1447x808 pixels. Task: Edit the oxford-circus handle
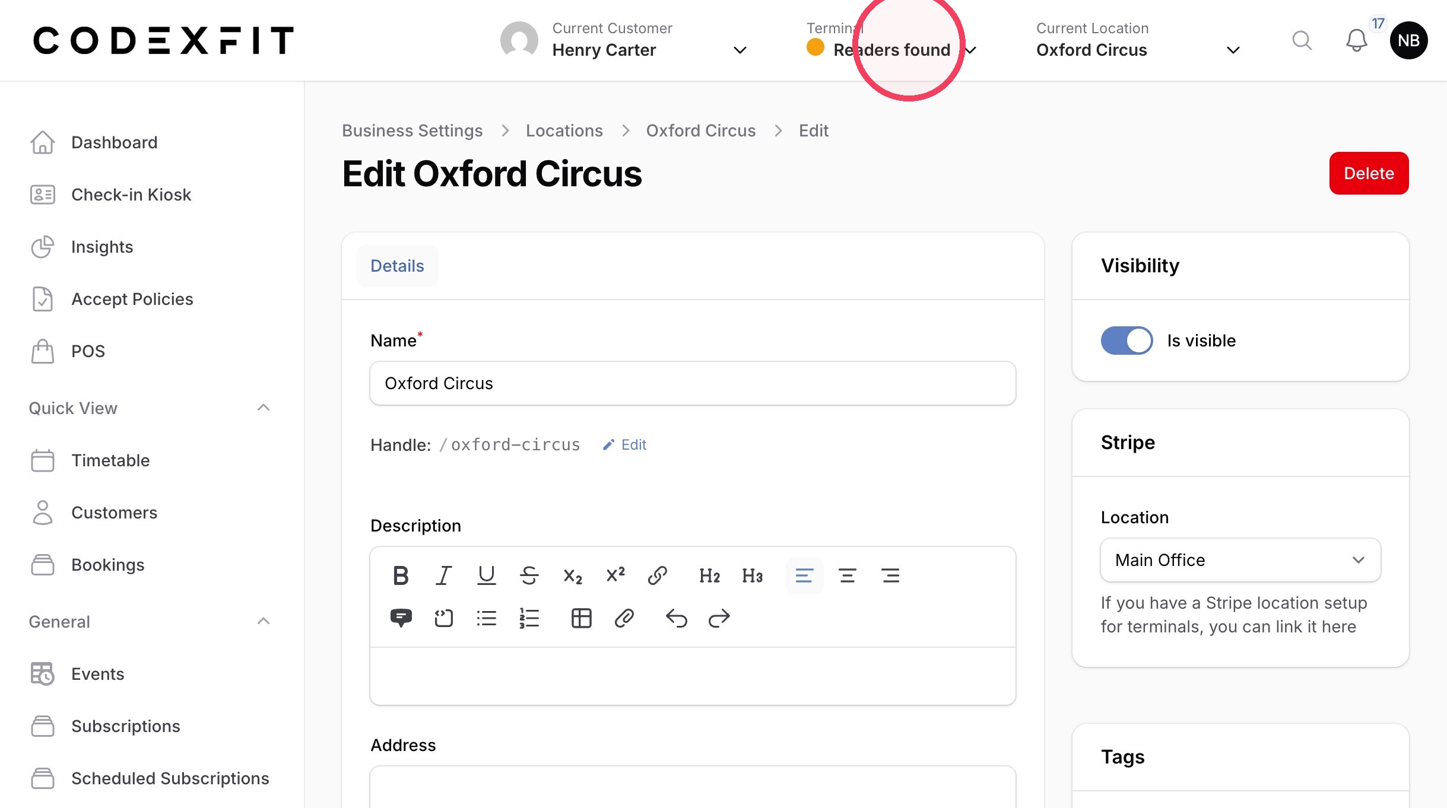625,445
